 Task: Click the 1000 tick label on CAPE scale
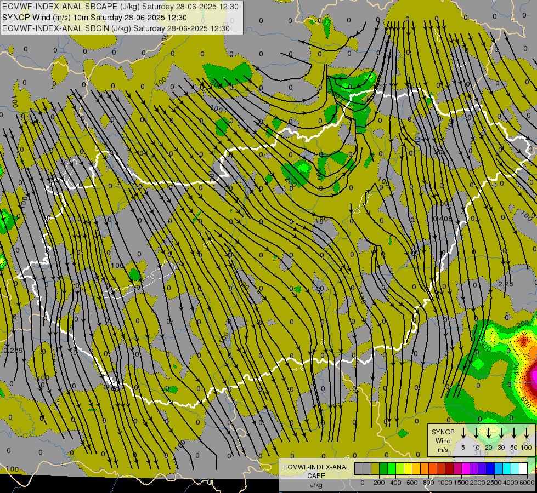point(445,483)
